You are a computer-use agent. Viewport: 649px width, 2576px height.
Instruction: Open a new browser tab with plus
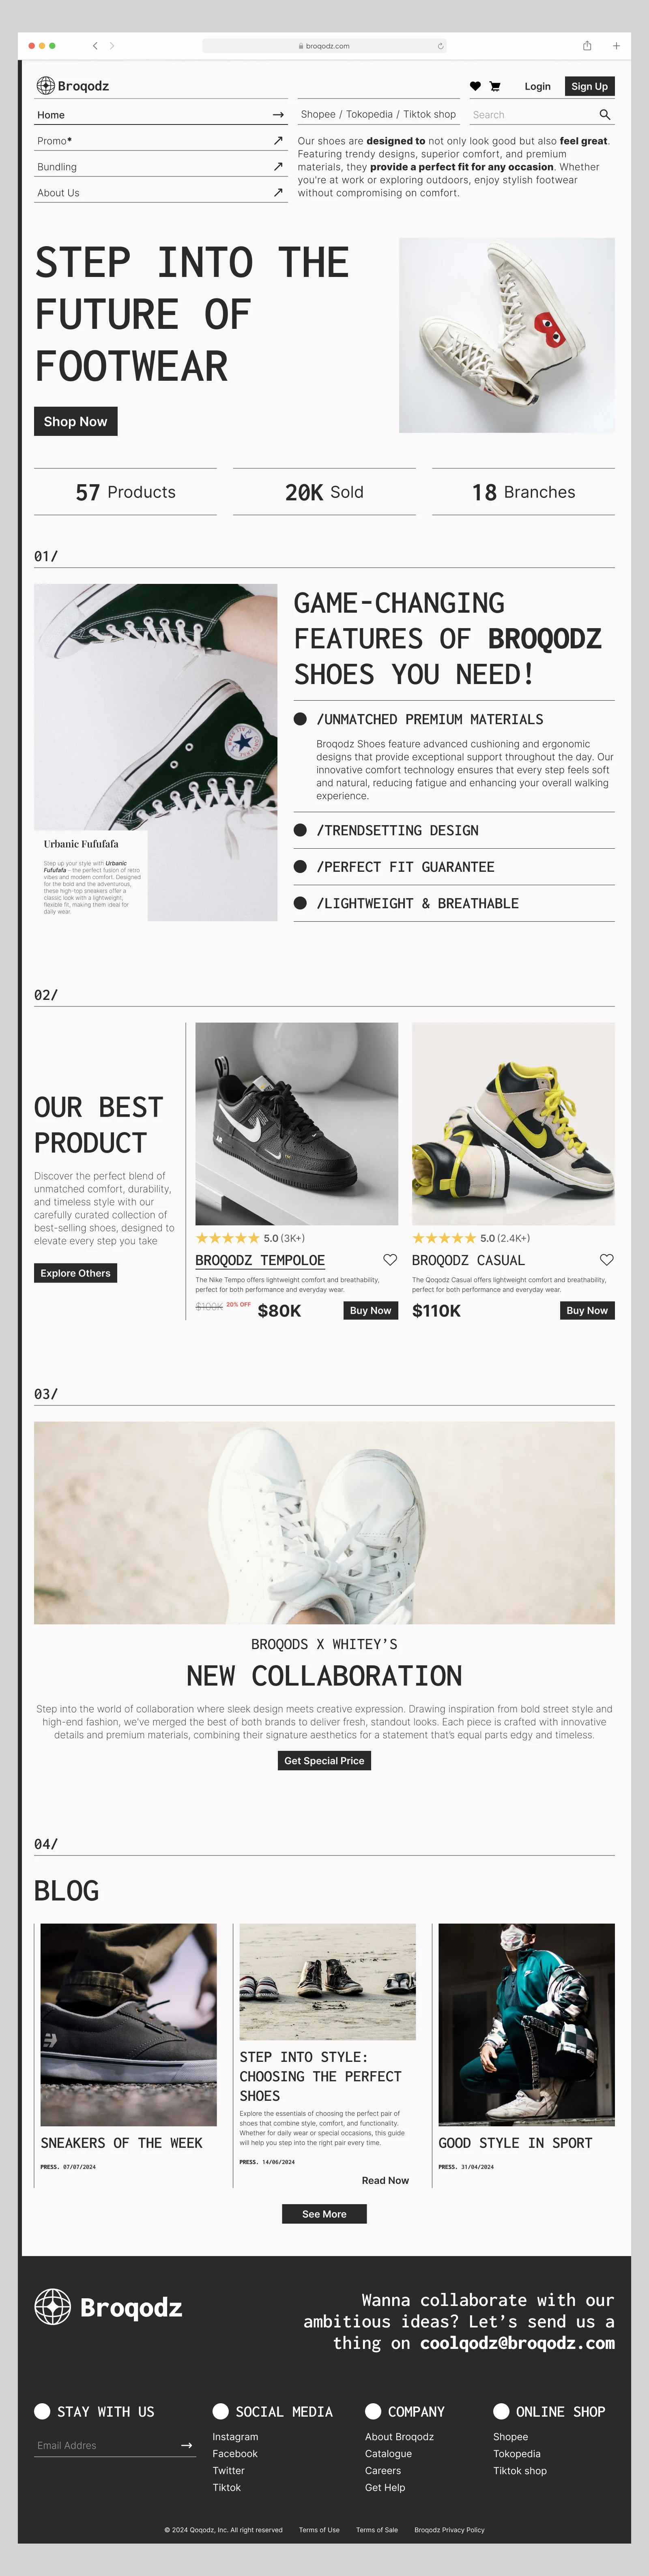click(x=616, y=46)
